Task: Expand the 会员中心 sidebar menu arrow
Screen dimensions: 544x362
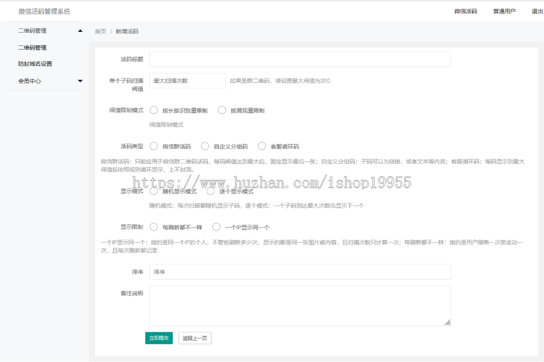Action: 80,81
